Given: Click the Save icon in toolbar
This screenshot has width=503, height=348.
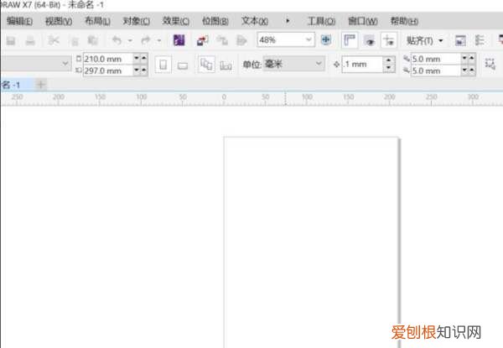Looking at the screenshot, I should [x=11, y=40].
